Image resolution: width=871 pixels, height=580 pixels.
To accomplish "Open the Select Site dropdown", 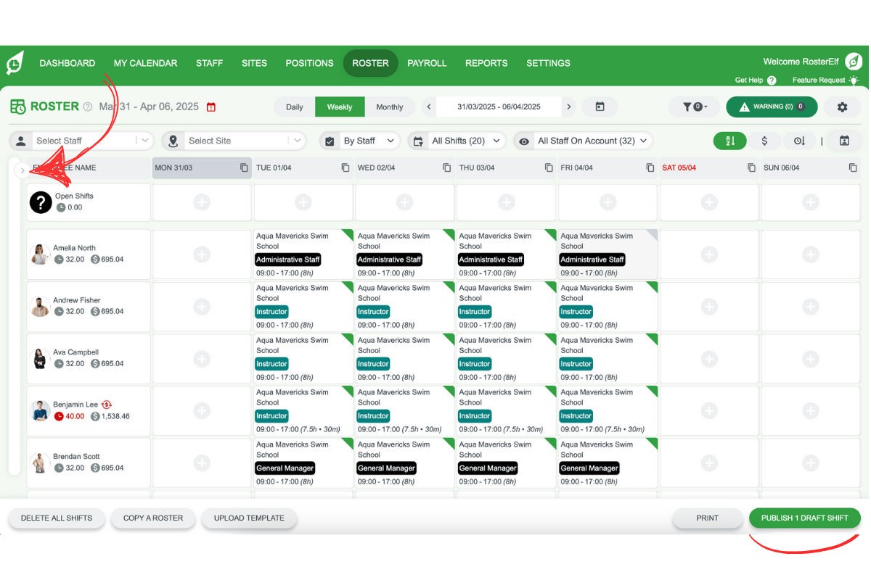I will pos(243,141).
